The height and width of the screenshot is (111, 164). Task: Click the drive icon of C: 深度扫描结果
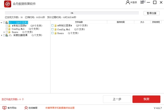coord(7,35)
